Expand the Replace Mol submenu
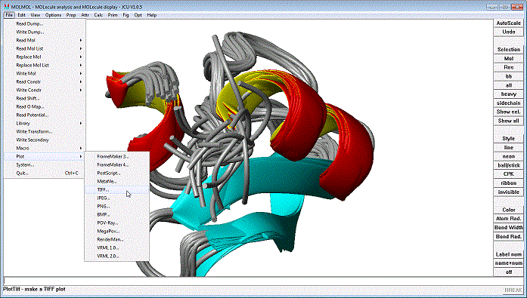 [45, 57]
